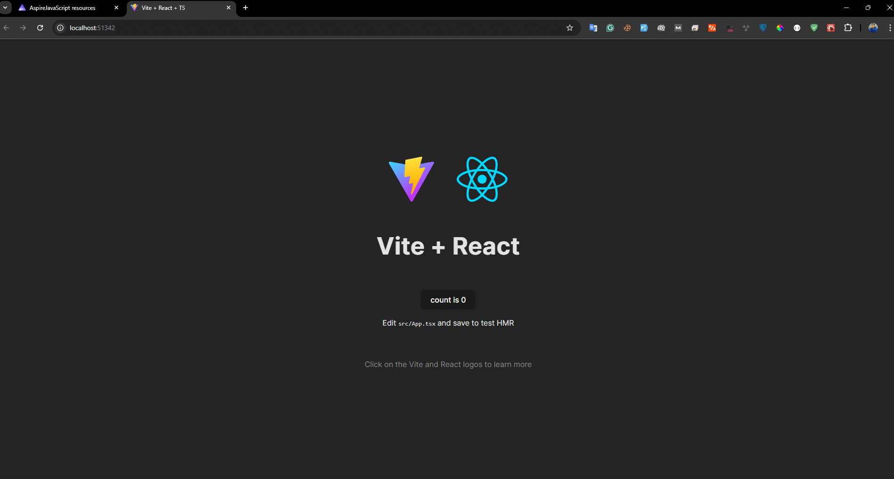
Task: Open the browser profile avatar menu
Action: (873, 28)
